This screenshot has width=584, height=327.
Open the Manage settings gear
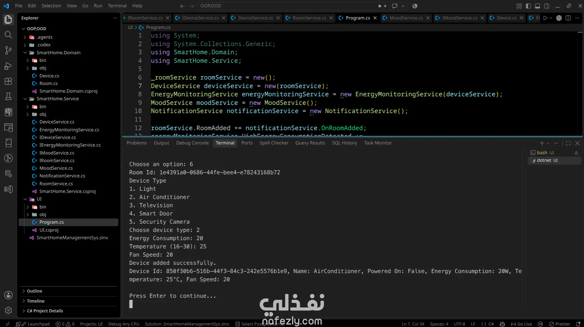8,310
